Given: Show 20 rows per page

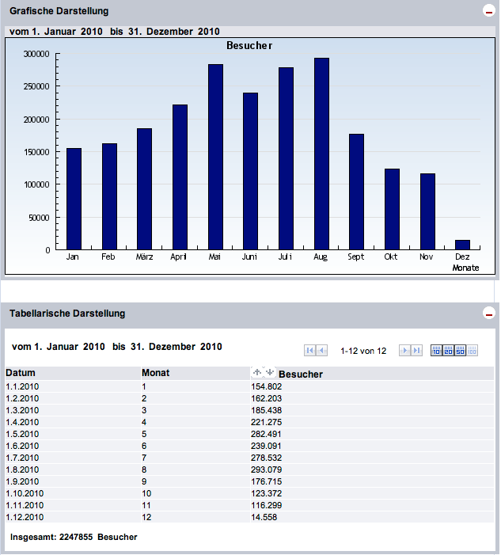Looking at the screenshot, I should point(448,350).
